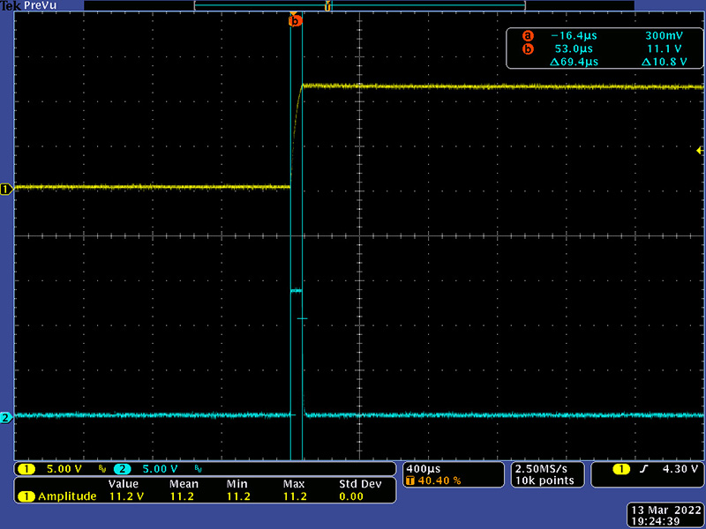Click the channel 2 badge showing 5.00 V
This screenshot has width=706, height=529.
point(150,469)
